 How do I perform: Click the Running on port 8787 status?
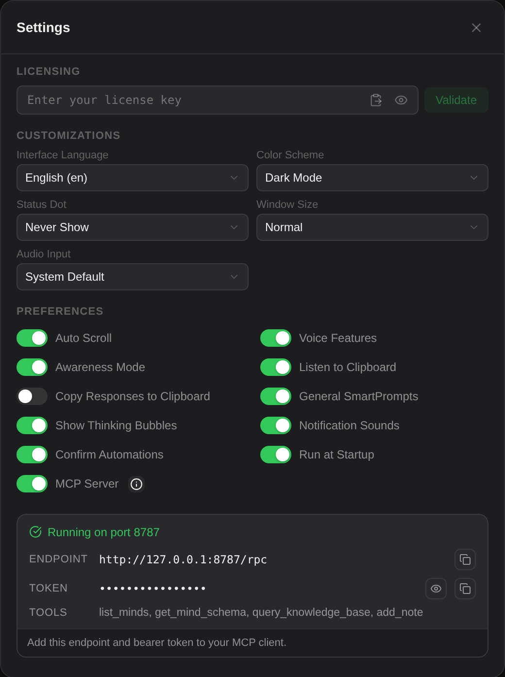click(103, 532)
